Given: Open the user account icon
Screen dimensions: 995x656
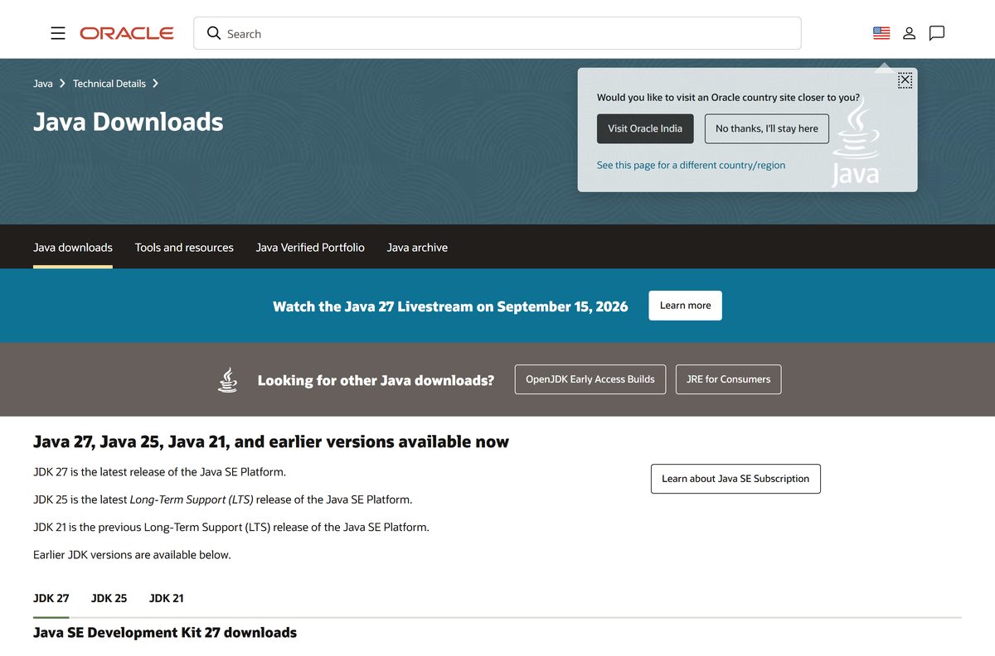Looking at the screenshot, I should [910, 33].
